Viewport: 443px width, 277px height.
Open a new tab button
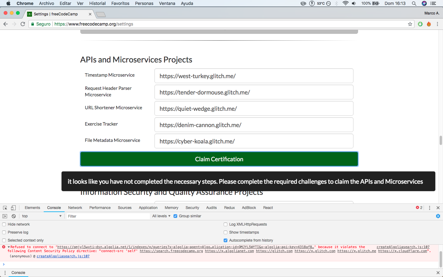101,14
